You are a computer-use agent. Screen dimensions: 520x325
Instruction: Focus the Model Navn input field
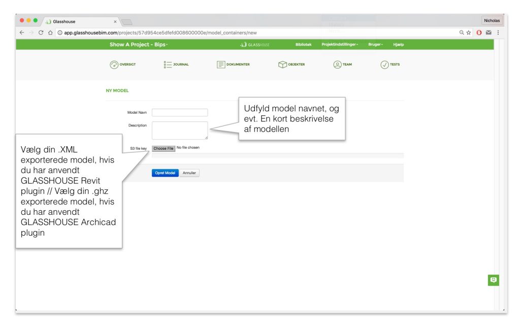coord(180,112)
